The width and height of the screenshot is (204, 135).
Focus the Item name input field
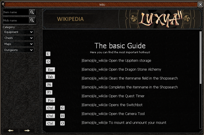point(16,12)
